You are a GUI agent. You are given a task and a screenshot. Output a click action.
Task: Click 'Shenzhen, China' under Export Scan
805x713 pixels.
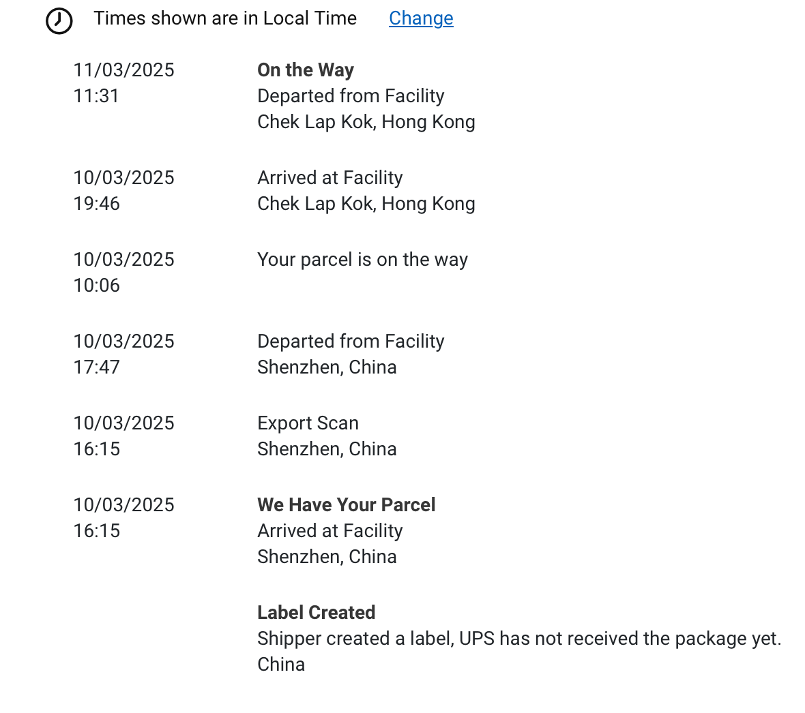coord(327,449)
